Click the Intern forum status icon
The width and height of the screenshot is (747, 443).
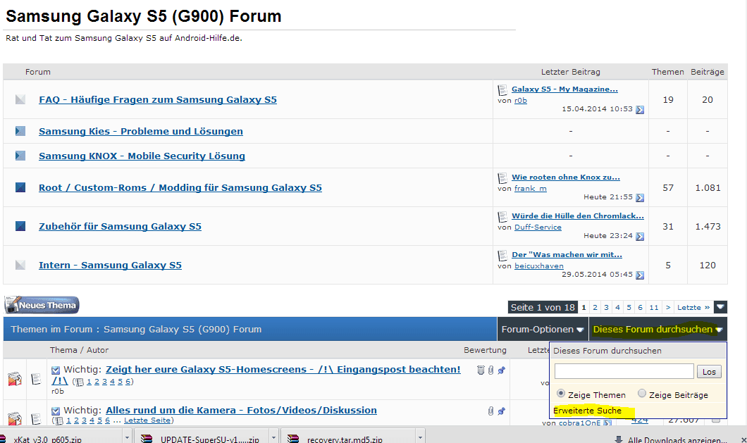(x=20, y=265)
